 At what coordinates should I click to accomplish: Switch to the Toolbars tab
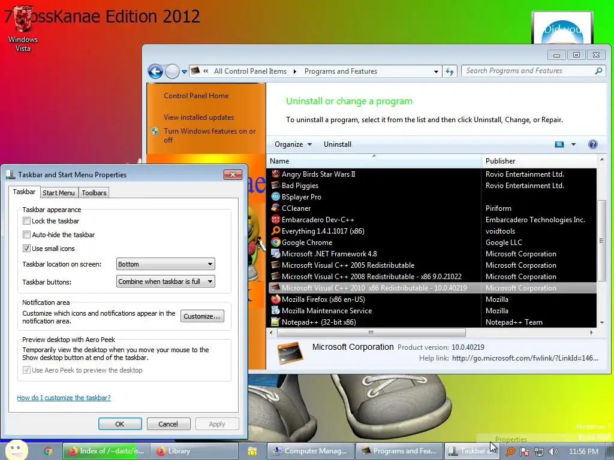[x=94, y=193]
